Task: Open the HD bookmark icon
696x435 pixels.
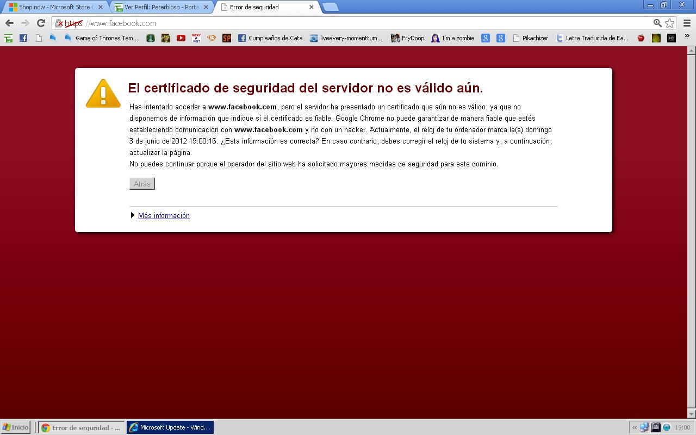Action: pyautogui.click(x=672, y=38)
